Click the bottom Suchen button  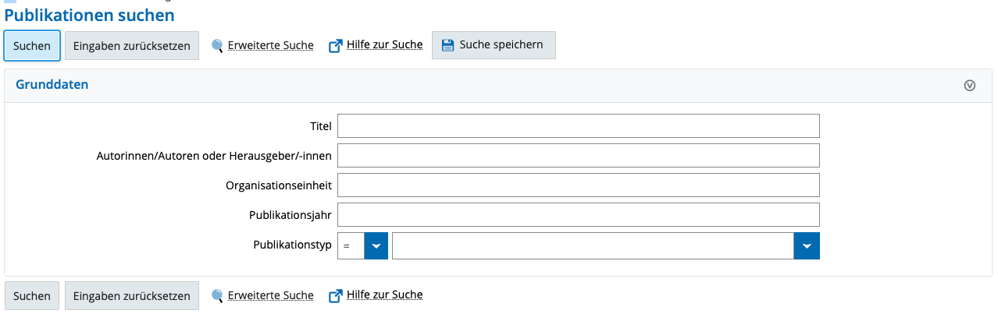coord(32,296)
